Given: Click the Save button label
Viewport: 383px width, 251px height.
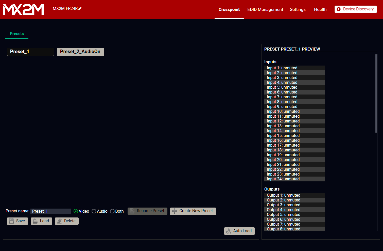Looking at the screenshot, I should 21,221.
